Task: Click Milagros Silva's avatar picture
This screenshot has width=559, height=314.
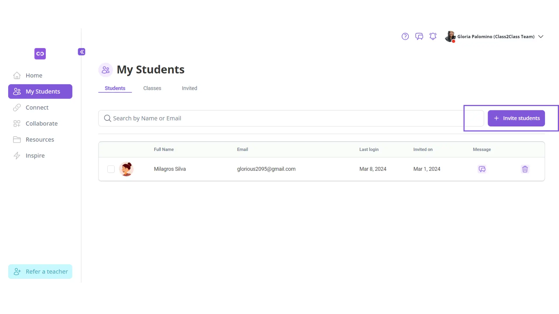Action: [x=126, y=169]
